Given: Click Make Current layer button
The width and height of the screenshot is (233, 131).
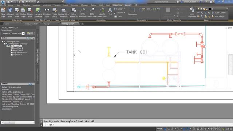Looking at the screenshot, I should pos(218,13).
